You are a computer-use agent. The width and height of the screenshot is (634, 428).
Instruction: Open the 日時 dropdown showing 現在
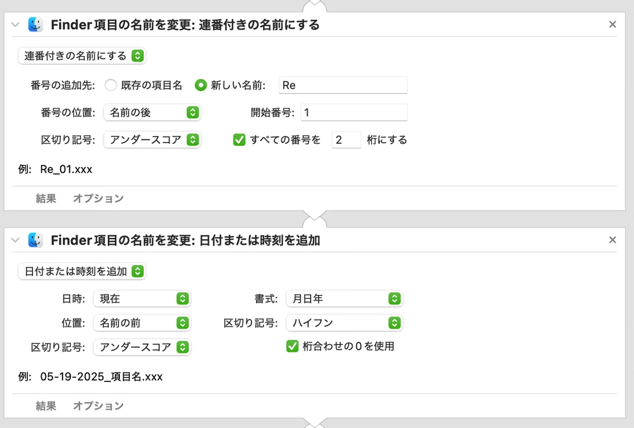pos(142,299)
